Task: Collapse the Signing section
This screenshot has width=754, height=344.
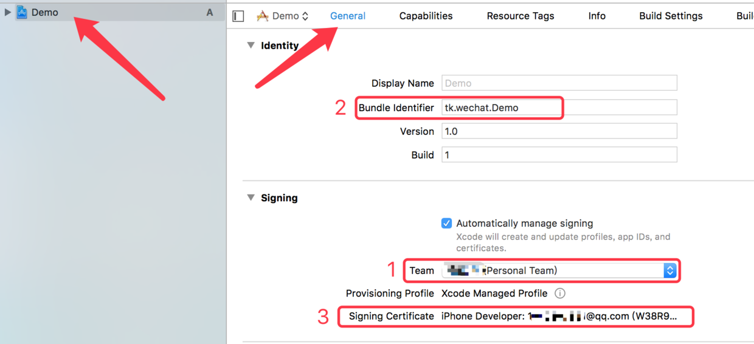Action: tap(251, 198)
